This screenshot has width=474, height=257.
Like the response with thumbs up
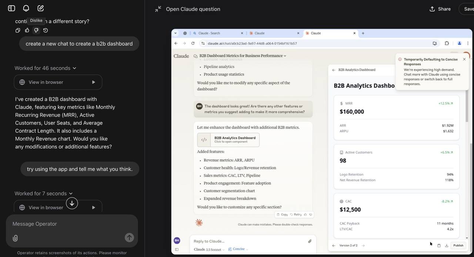point(27,30)
